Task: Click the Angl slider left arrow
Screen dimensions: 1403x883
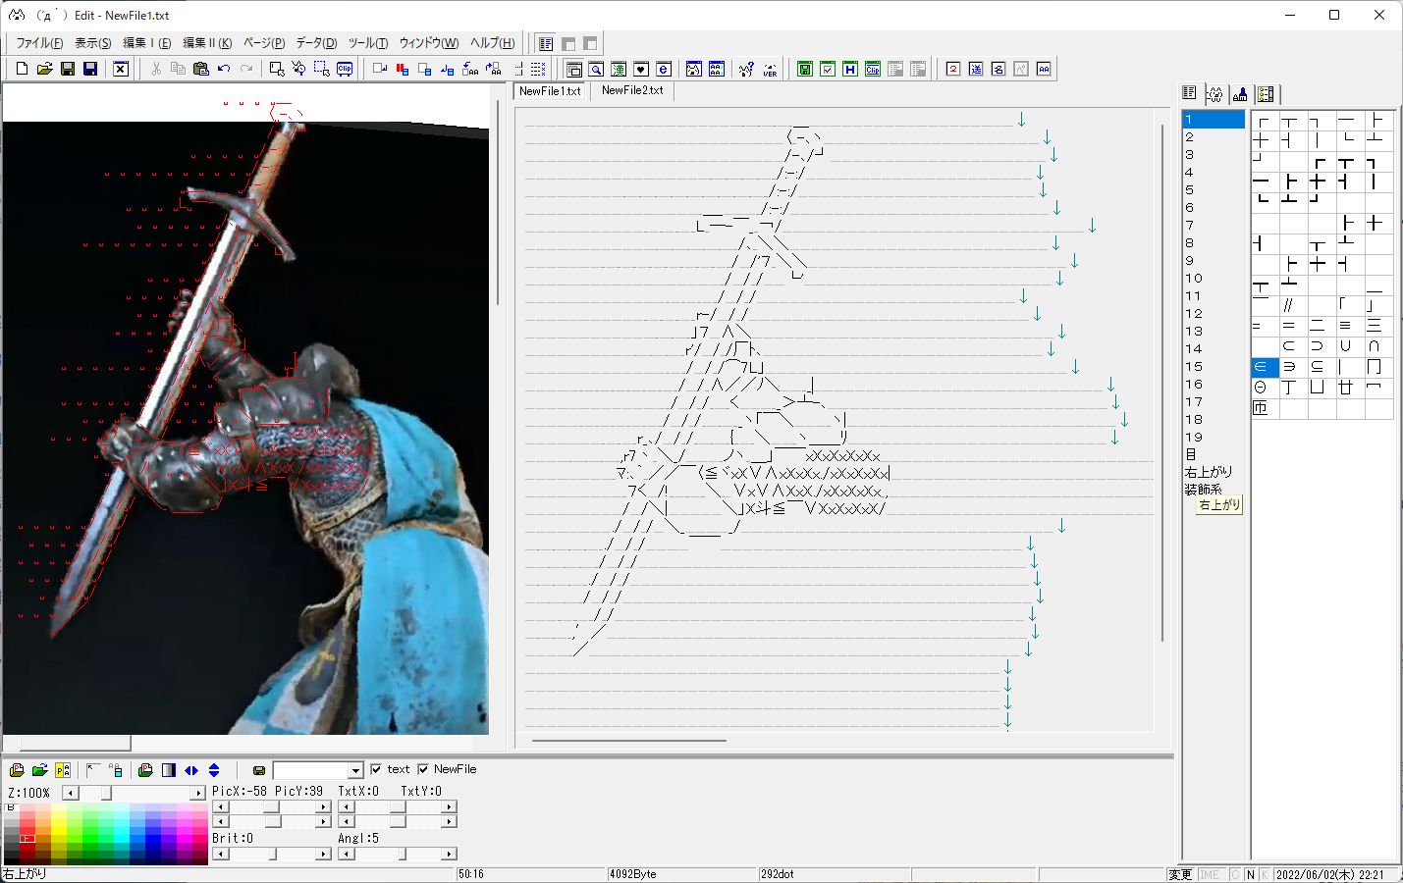Action: (345, 854)
